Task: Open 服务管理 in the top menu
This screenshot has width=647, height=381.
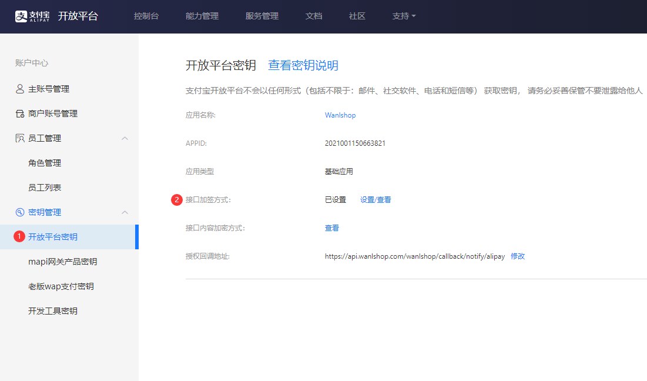Action: coord(262,16)
